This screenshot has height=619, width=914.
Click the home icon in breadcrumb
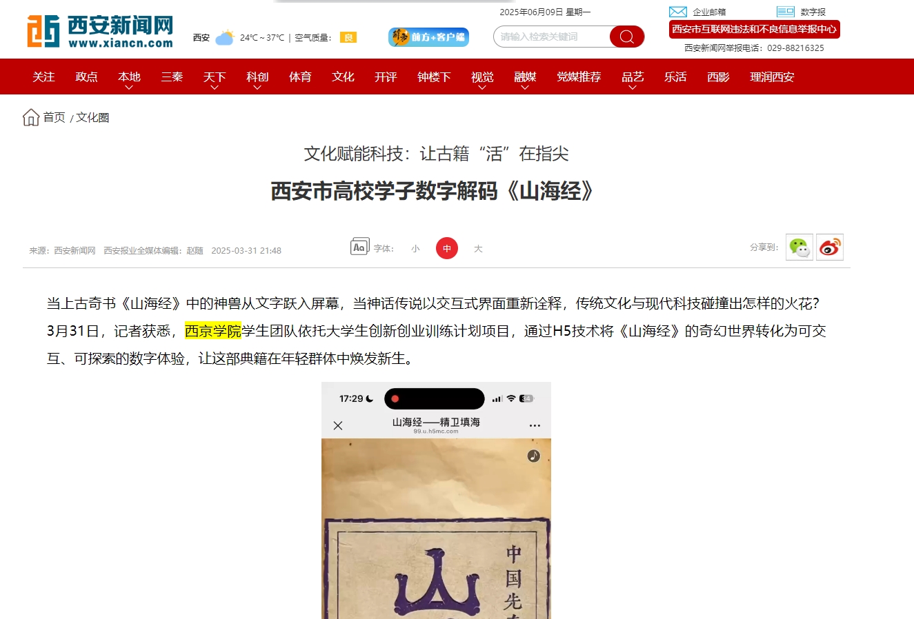31,117
